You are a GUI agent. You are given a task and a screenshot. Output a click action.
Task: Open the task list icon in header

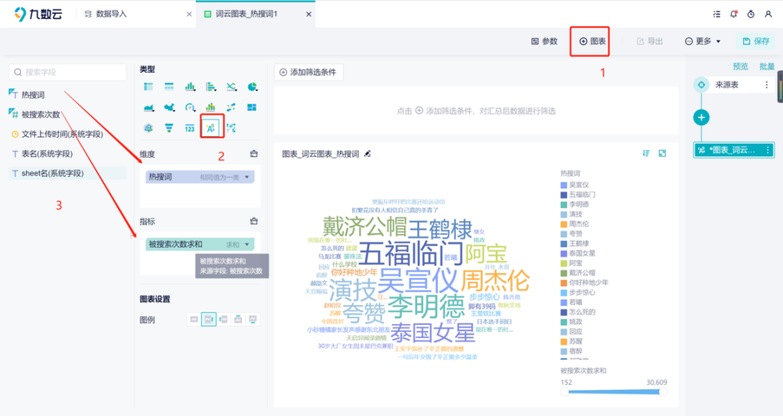click(716, 14)
